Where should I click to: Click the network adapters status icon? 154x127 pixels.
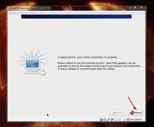pyautogui.click(x=112, y=120)
